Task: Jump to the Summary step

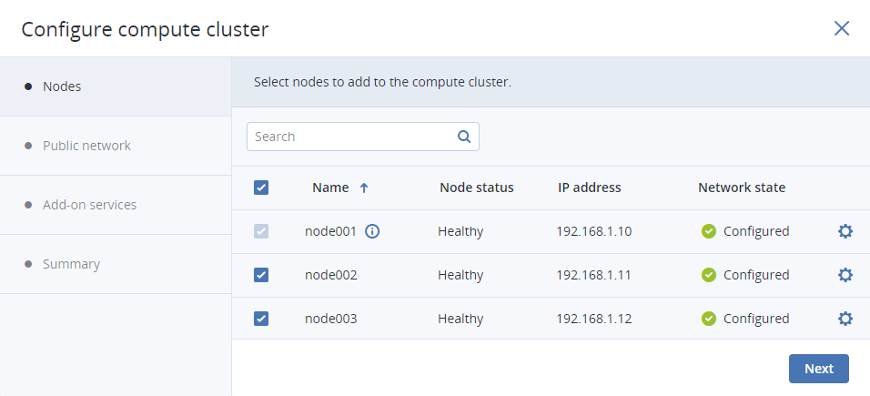Action: [x=71, y=264]
